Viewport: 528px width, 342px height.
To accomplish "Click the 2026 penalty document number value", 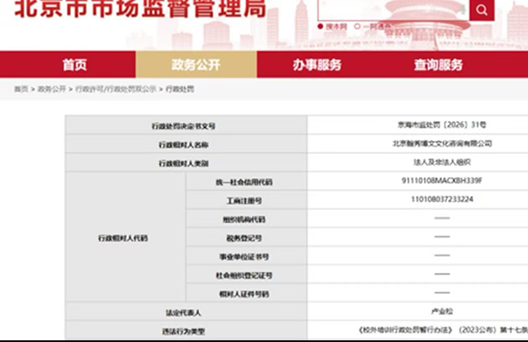I will (442, 125).
